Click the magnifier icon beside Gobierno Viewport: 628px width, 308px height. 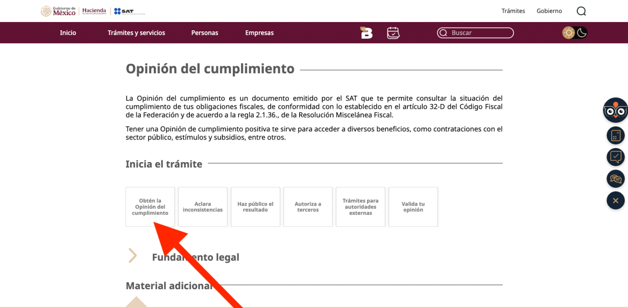click(581, 11)
